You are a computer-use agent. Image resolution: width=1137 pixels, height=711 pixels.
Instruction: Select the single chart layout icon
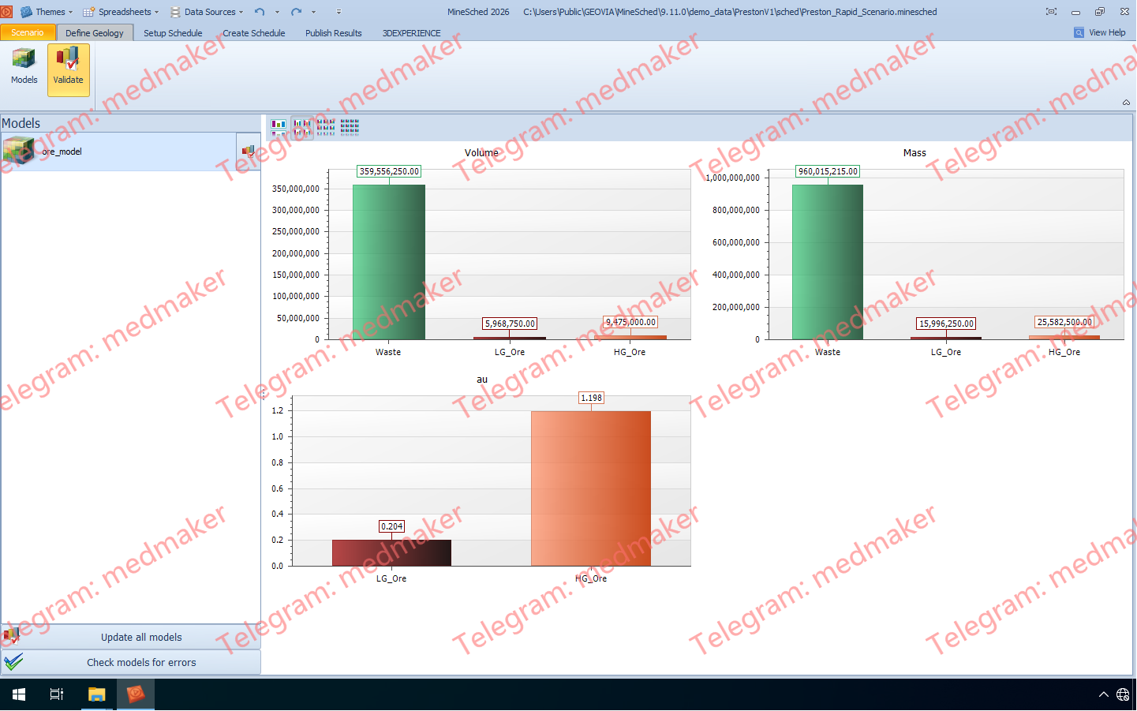[279, 126]
